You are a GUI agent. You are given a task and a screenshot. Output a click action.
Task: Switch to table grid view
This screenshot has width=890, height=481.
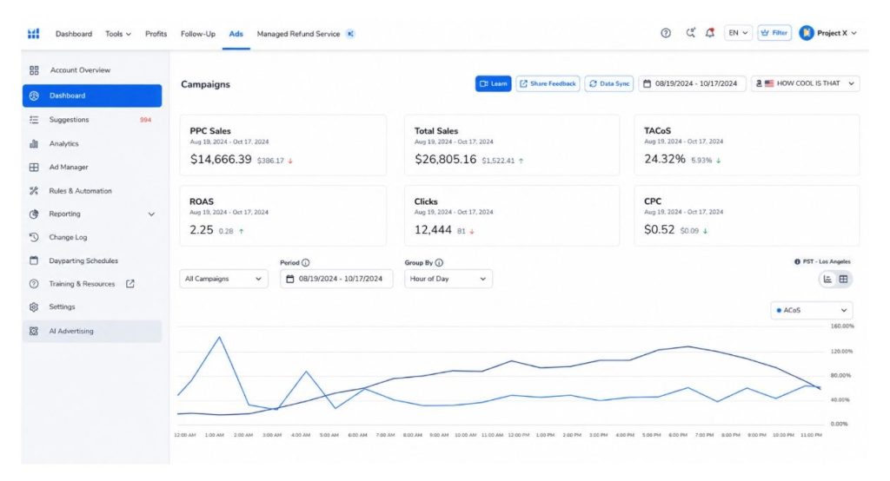point(843,279)
